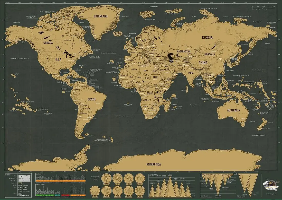This screenshot has height=200, width=282.
Task: Click the CHINA label
Action: (203, 63)
